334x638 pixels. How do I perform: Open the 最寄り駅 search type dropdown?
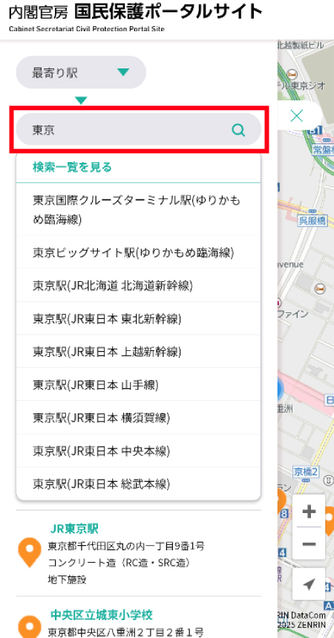coord(81,72)
